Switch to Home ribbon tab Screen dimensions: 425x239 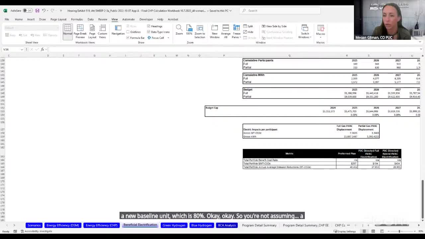pos(19,19)
